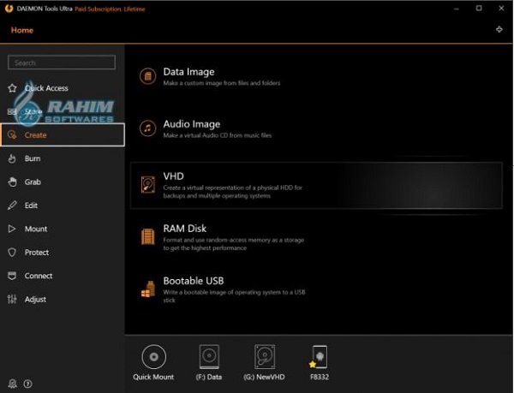Choose the VHD option title
The image size is (514, 393).
point(173,176)
